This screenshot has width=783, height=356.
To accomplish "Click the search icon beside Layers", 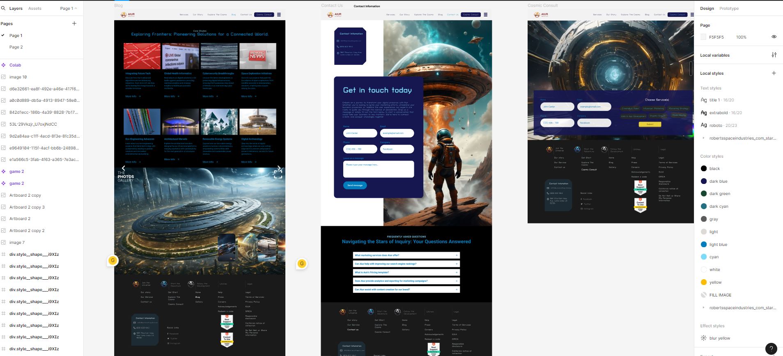I will pyautogui.click(x=3, y=8).
